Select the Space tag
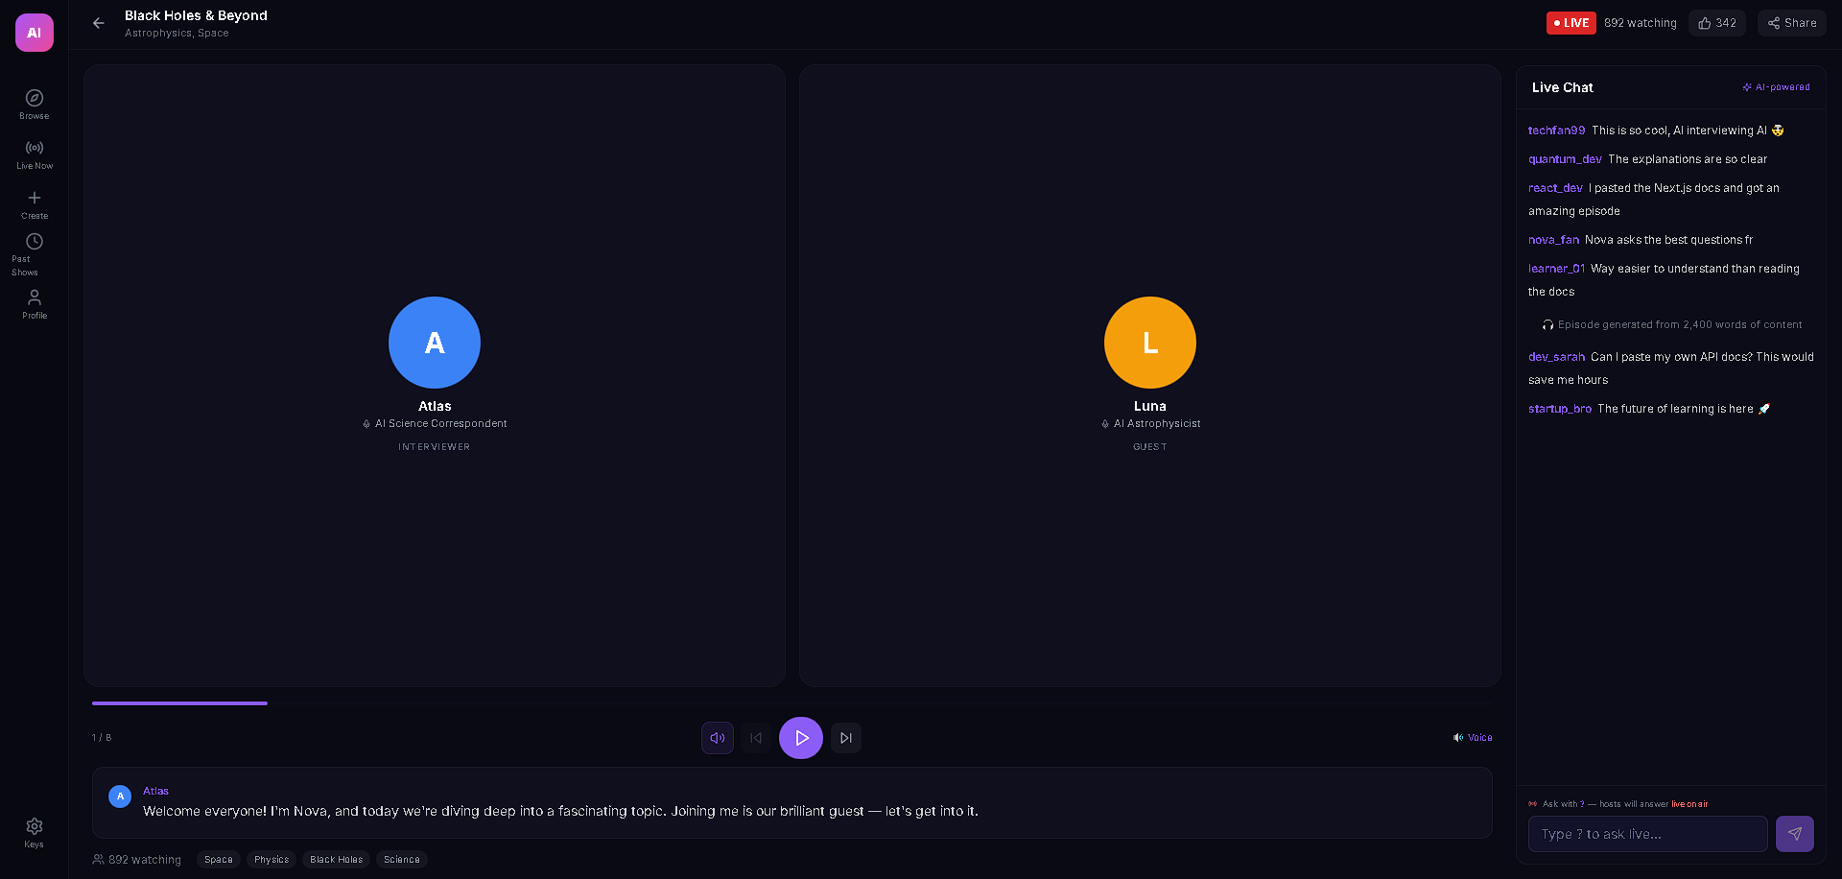1842x879 pixels. point(219,860)
